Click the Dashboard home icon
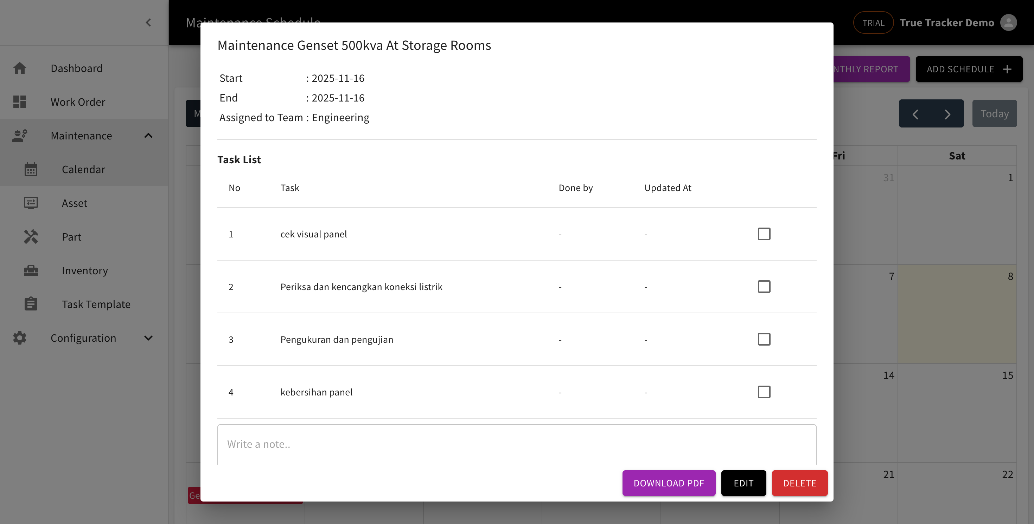 point(19,68)
